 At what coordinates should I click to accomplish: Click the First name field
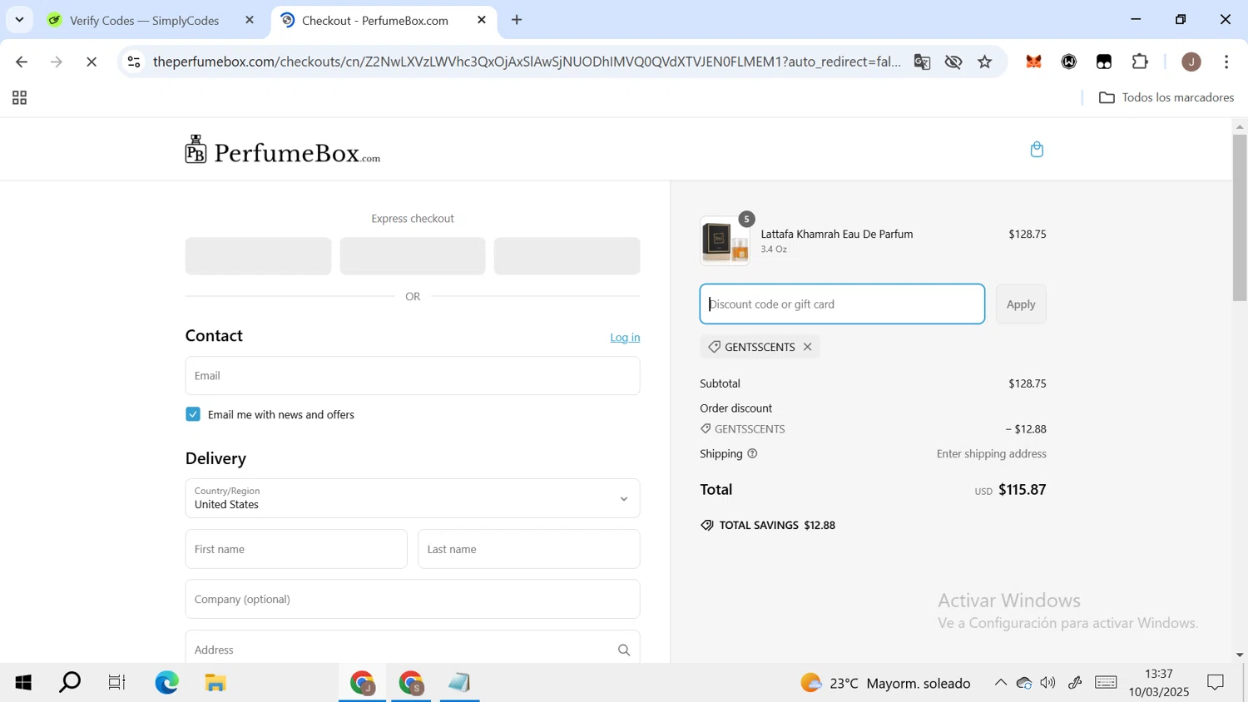click(296, 549)
